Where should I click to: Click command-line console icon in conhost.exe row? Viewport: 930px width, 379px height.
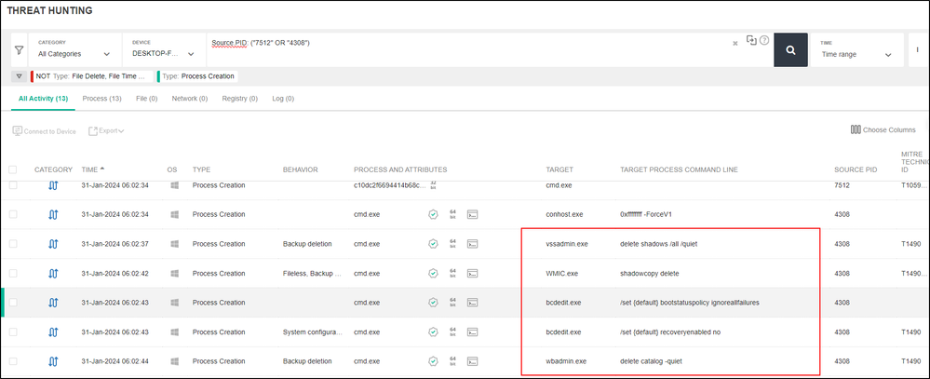pos(473,214)
